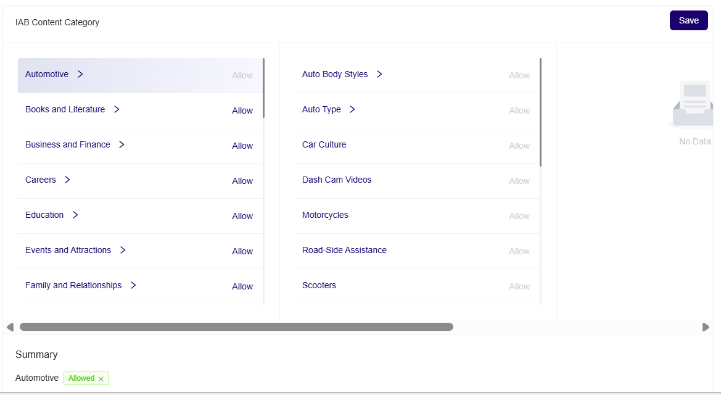Enable Allow for Dash Cam Videos
Screen dimensions: 721x395
click(x=519, y=181)
